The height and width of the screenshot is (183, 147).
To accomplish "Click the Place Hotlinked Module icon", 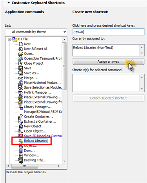I will tap(21, 83).
